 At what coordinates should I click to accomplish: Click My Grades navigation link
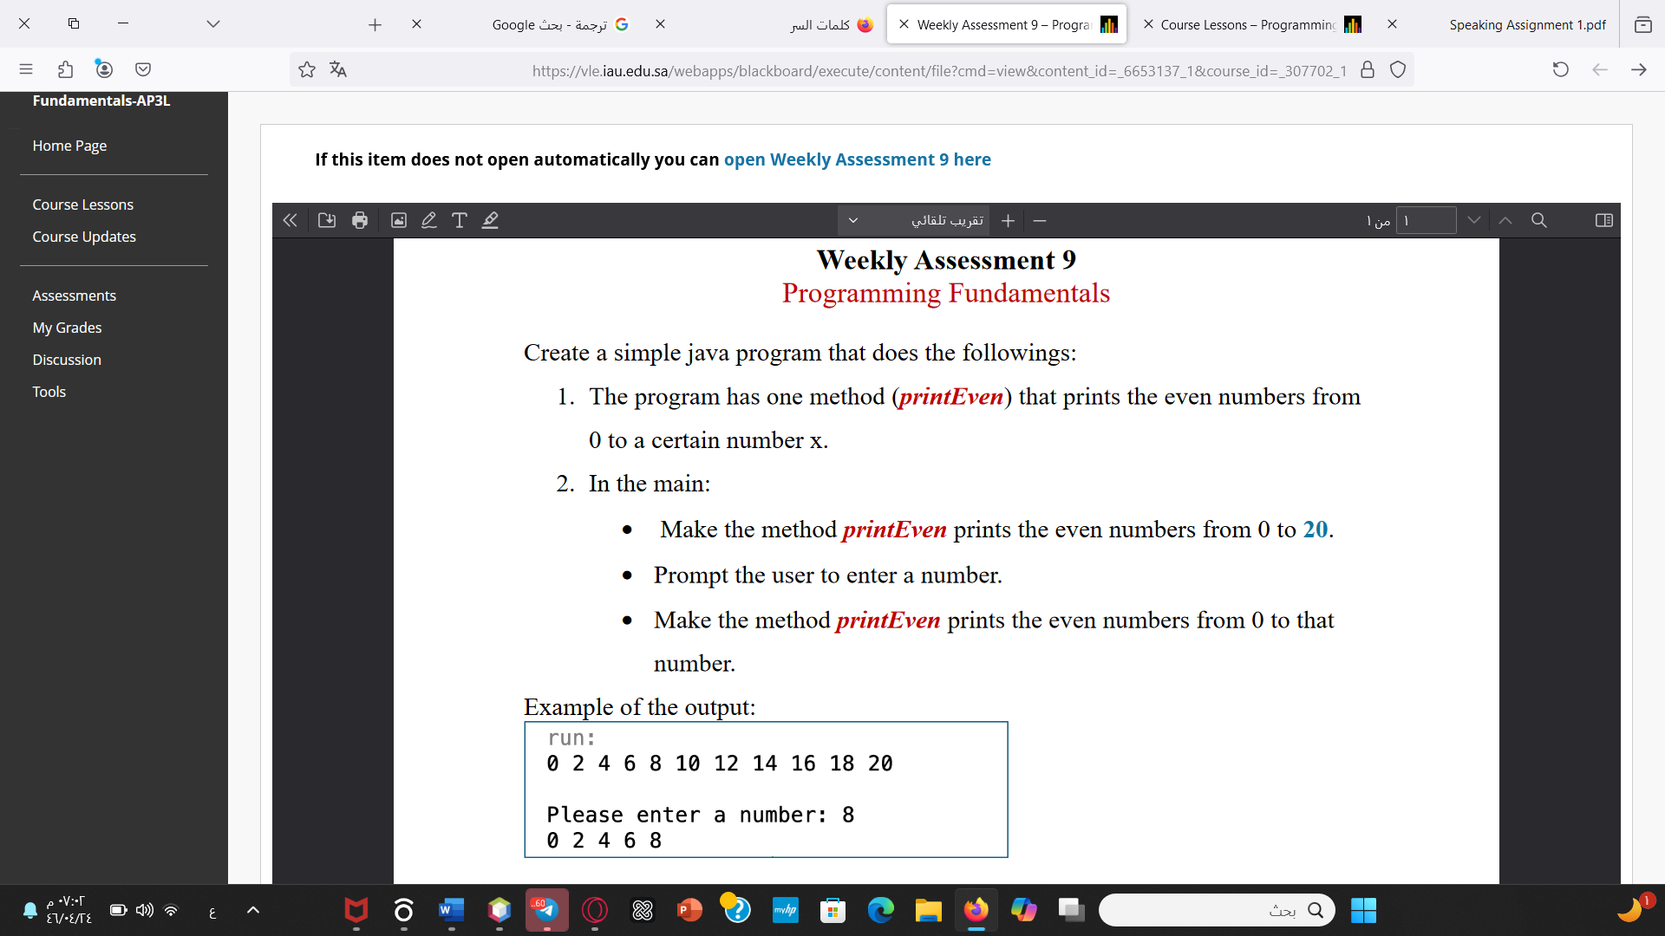click(66, 327)
